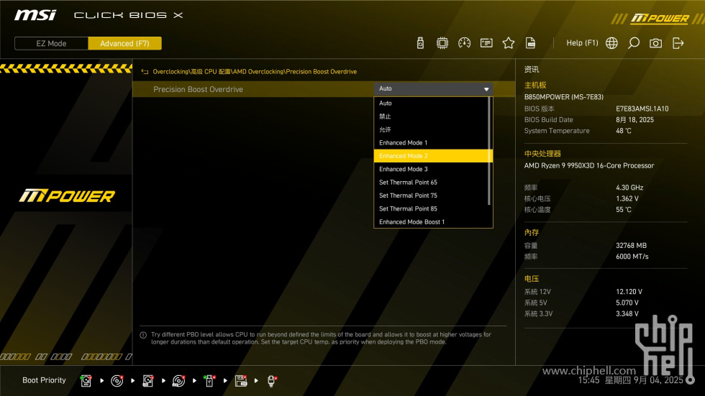The image size is (705, 396).
Task: Open the board explorer card icon
Action: [486, 43]
